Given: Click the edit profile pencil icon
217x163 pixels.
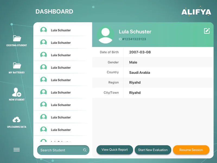Looking at the screenshot, I should pos(207,31).
